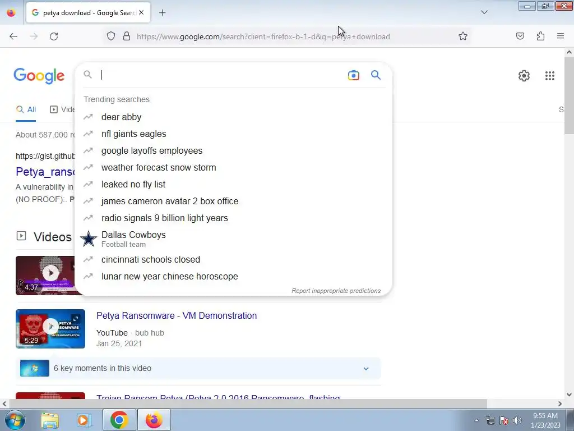
Task: Open the Firefox hamburger application menu
Action: point(561,36)
